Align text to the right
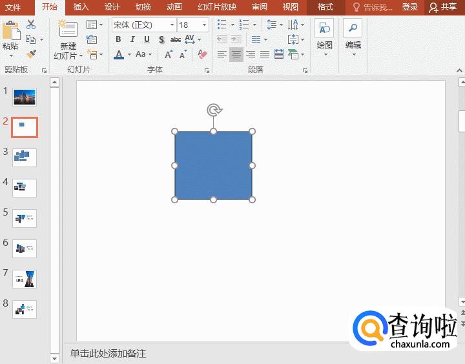 point(251,54)
